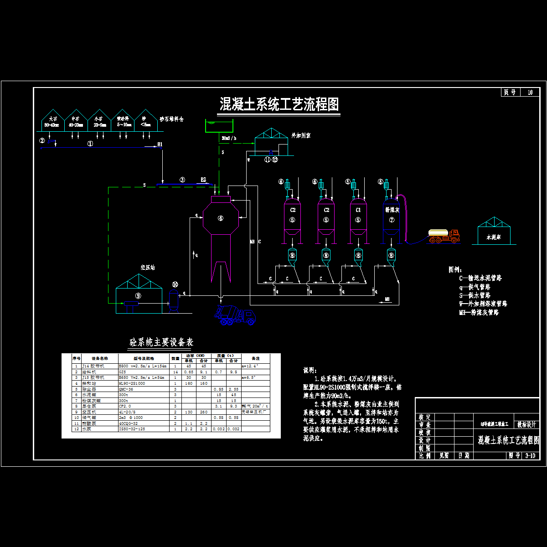This screenshot has width=547, height=547.
Task: Select the circled ① belt conveyor label
Action: (x=90, y=143)
